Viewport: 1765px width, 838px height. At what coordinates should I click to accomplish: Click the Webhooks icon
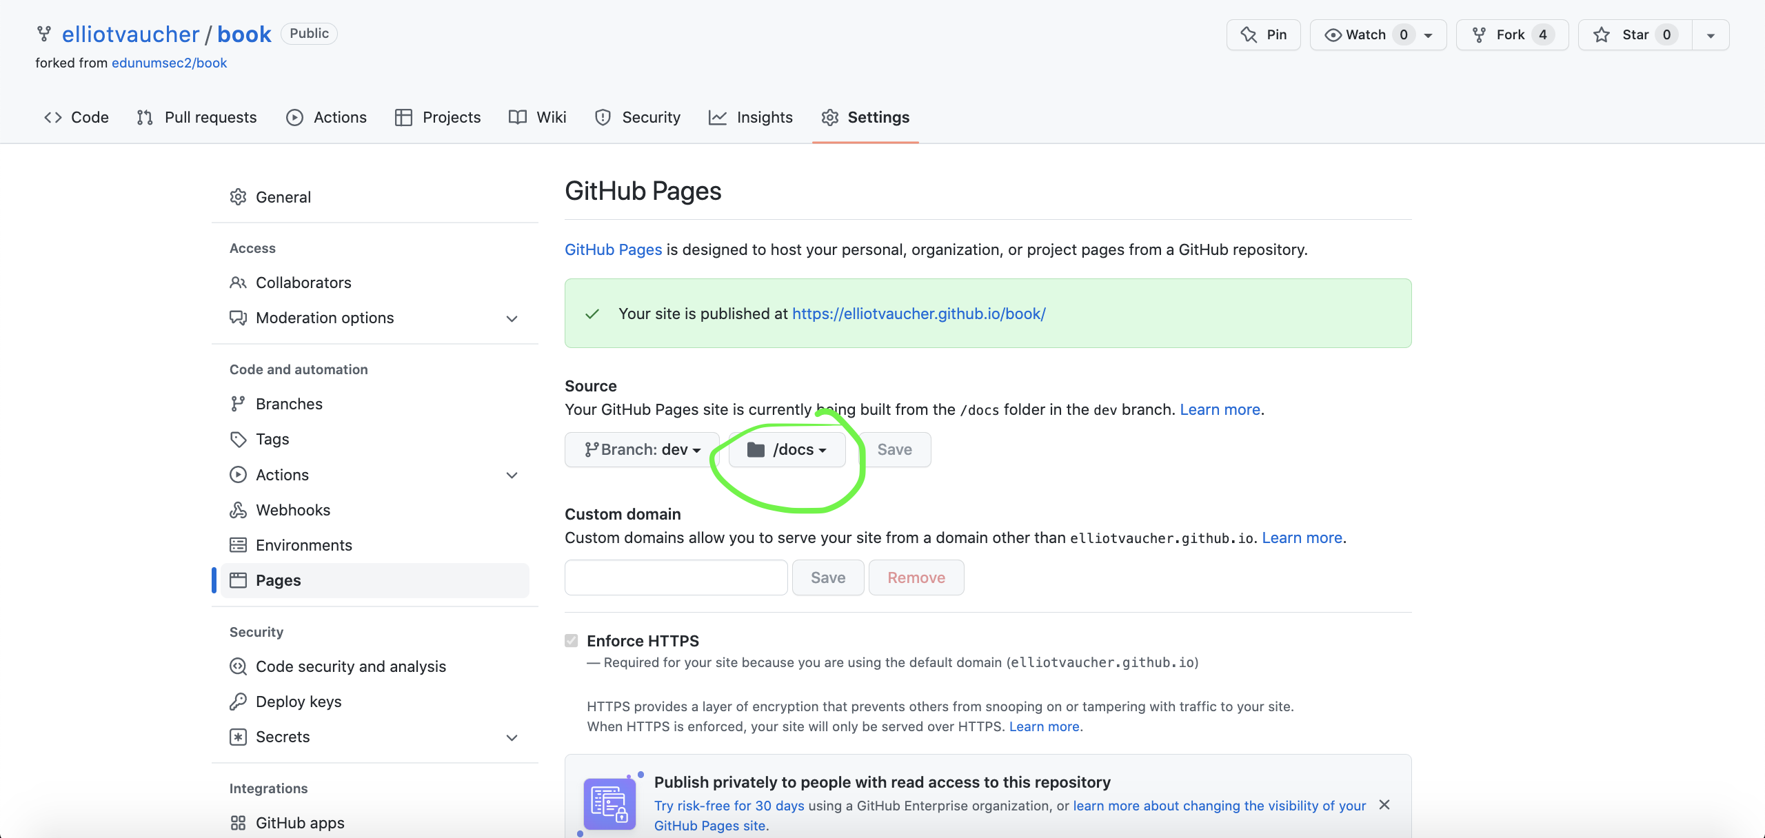pyautogui.click(x=239, y=510)
